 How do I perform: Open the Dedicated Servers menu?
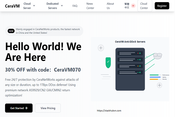coord(52,6)
